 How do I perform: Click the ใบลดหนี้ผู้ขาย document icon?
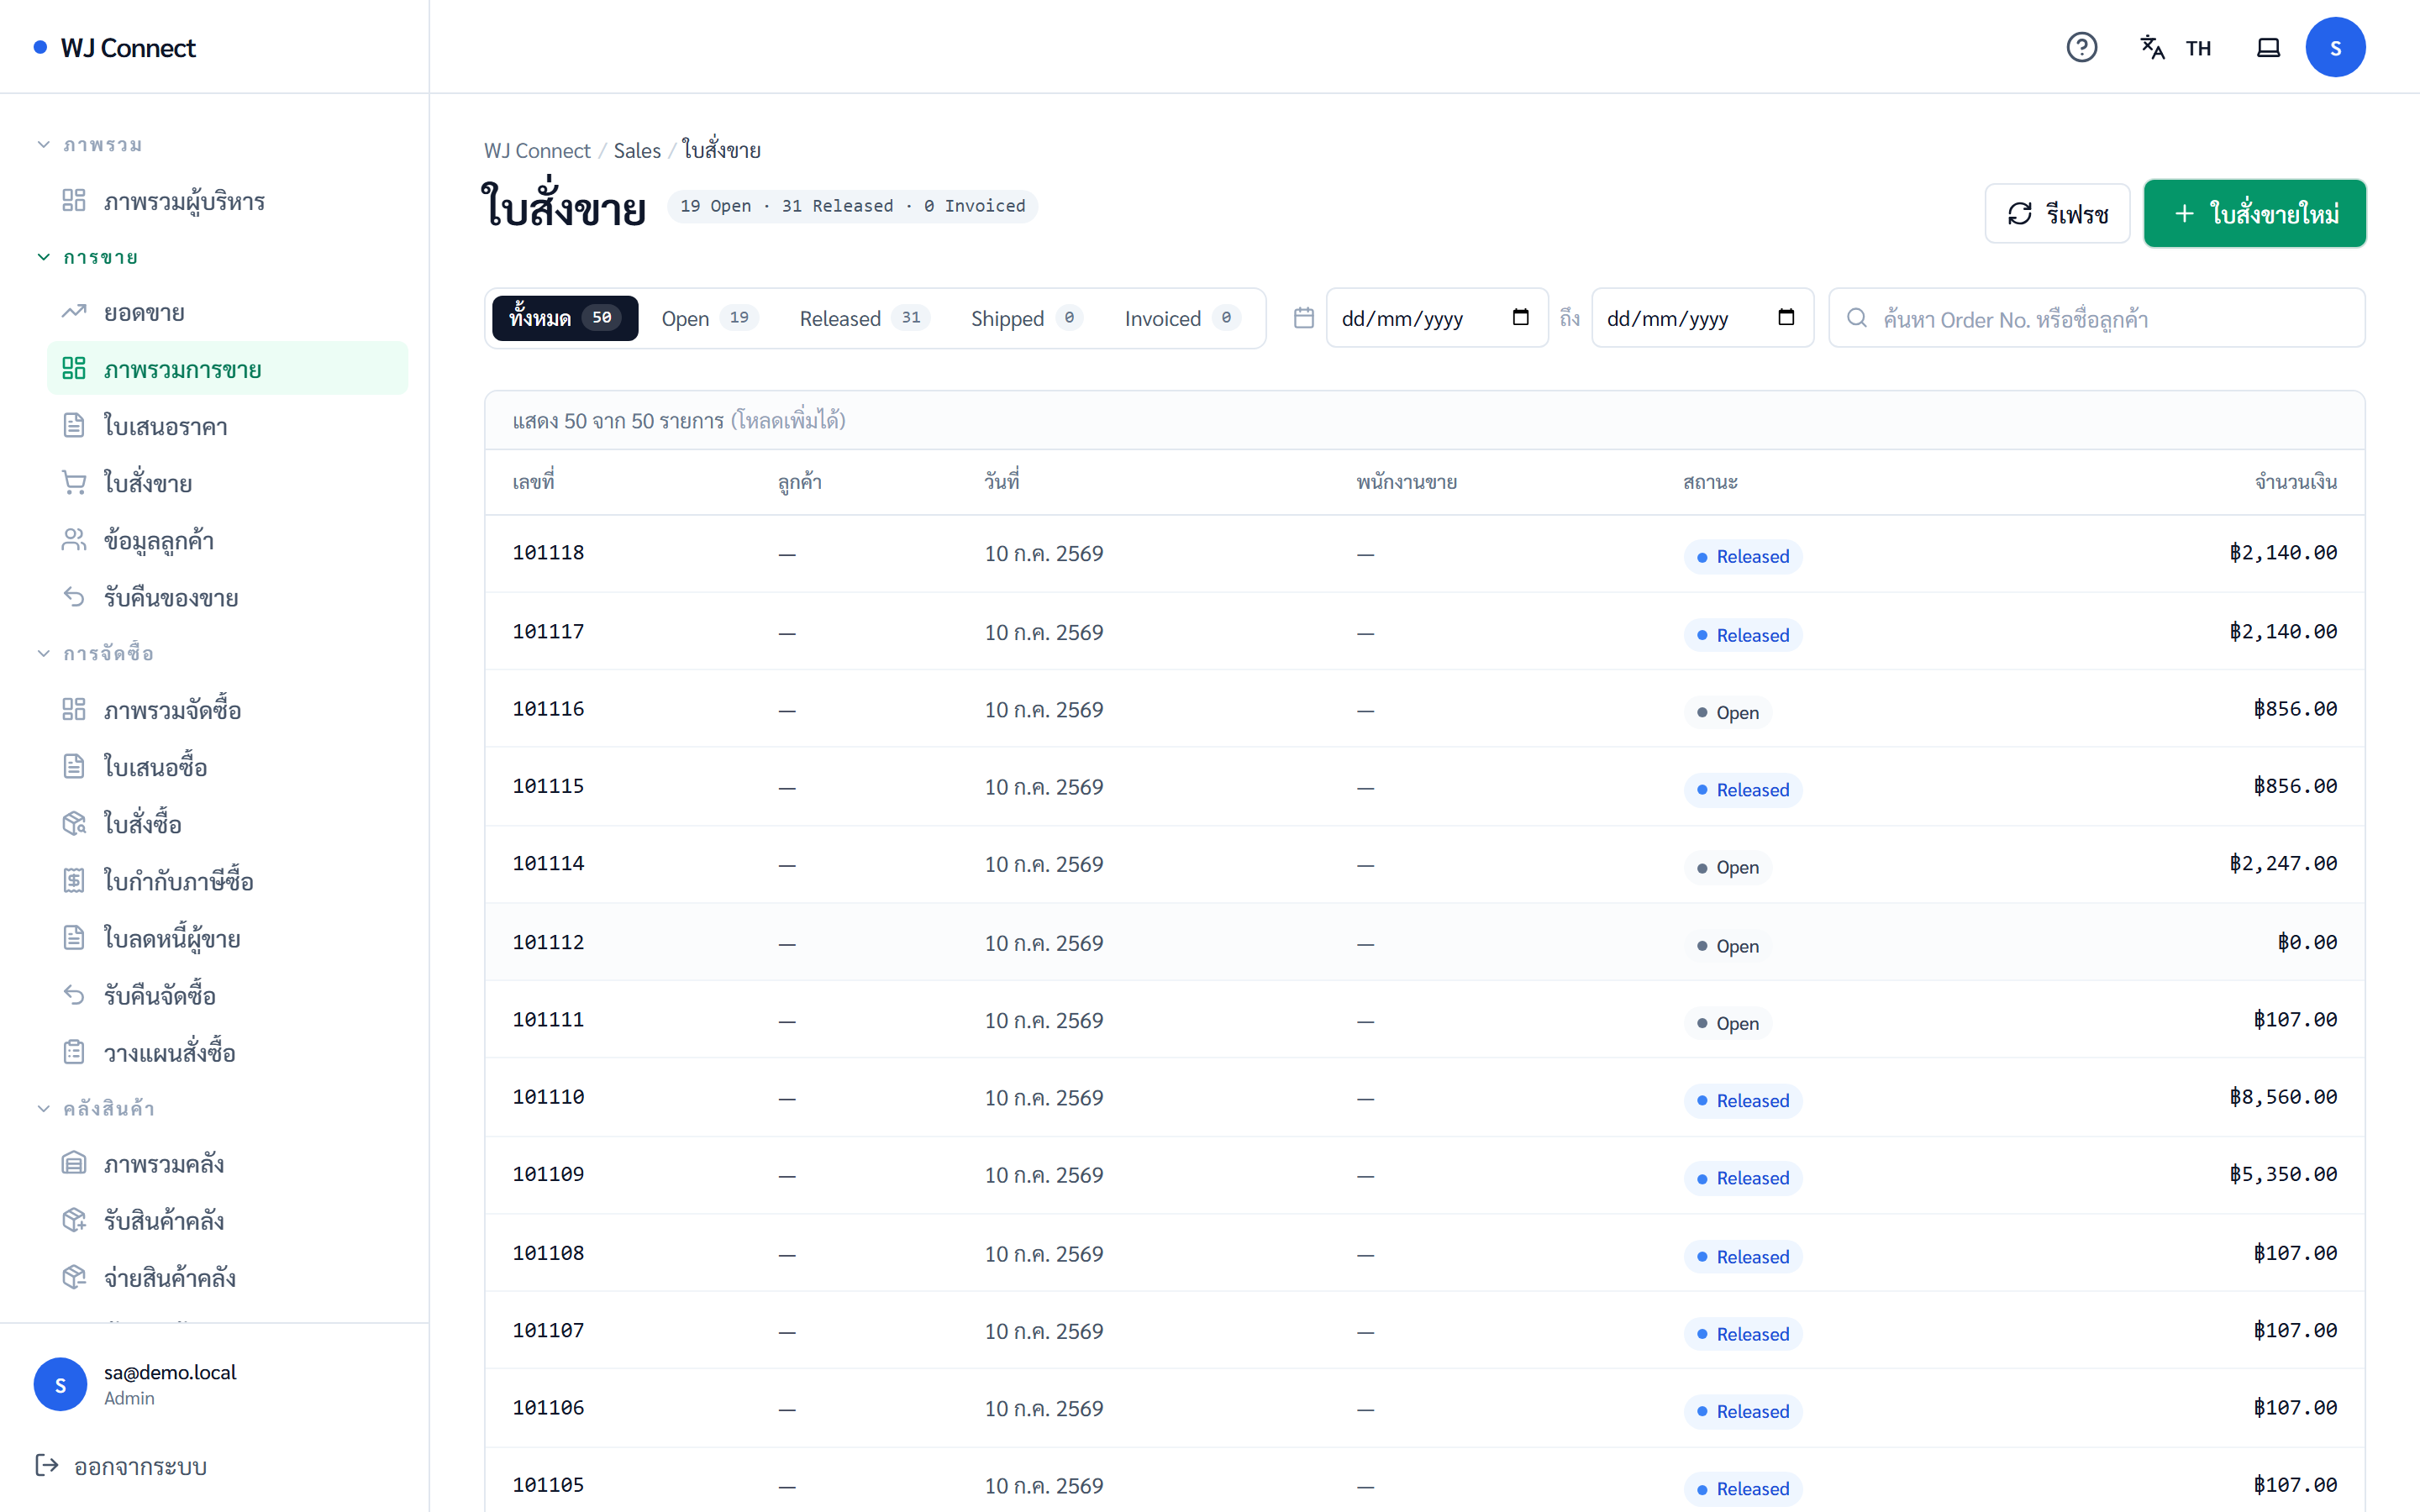[73, 937]
